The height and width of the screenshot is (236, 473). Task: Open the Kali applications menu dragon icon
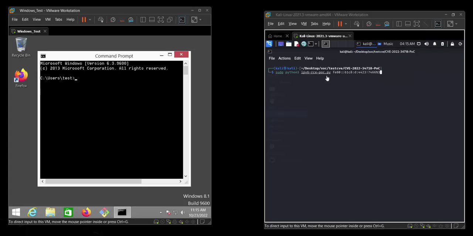pos(270,44)
